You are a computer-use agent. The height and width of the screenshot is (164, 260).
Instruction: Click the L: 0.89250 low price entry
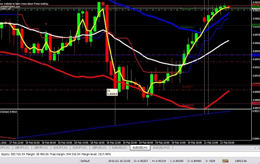point(177,161)
